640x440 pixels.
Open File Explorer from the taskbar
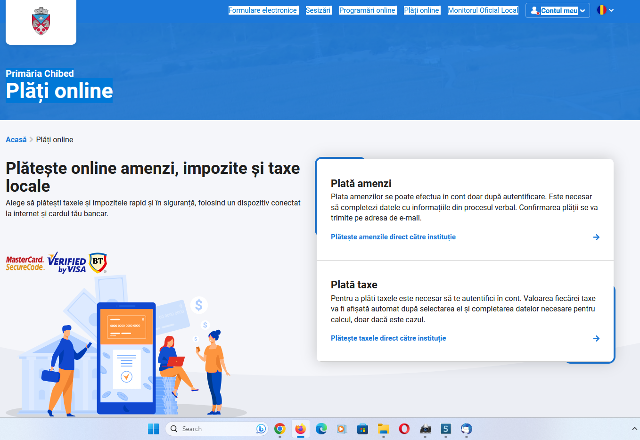383,429
